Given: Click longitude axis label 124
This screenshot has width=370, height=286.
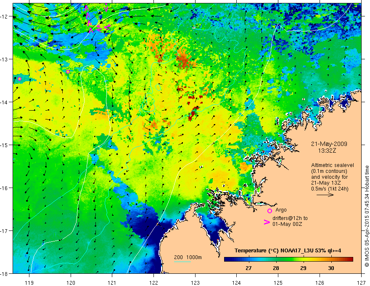Looking at the screenshot, I should point(237,283).
